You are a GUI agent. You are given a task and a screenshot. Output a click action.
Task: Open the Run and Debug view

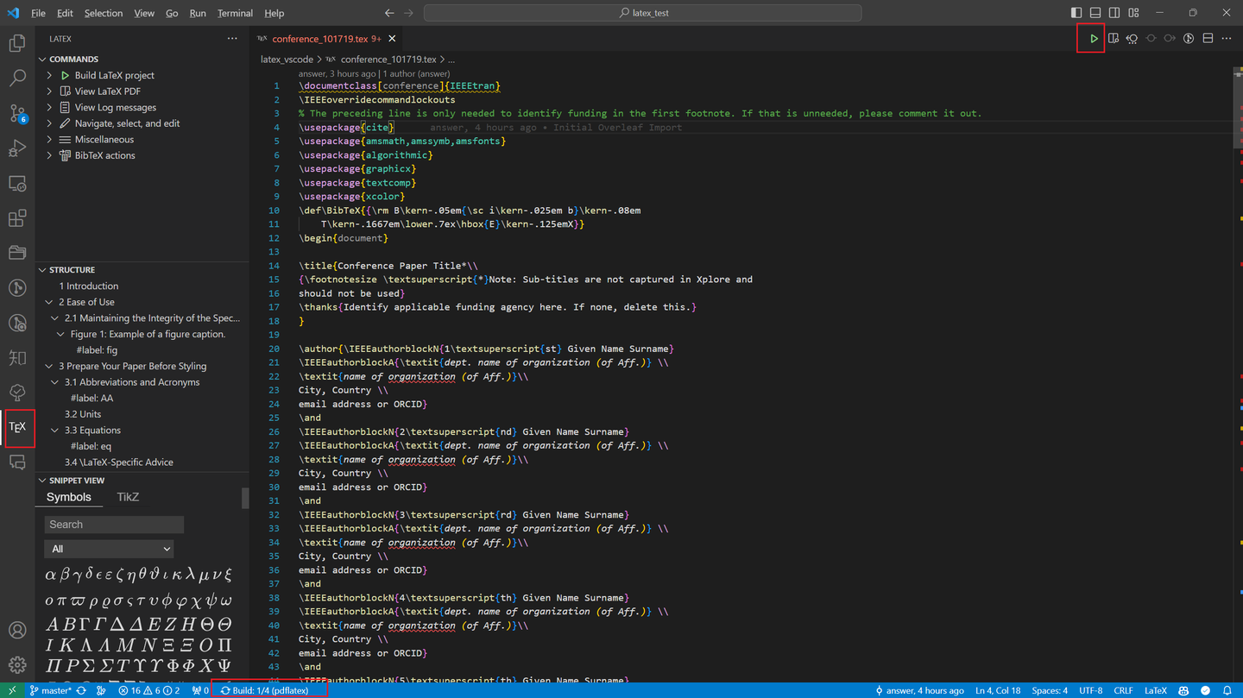click(x=17, y=148)
